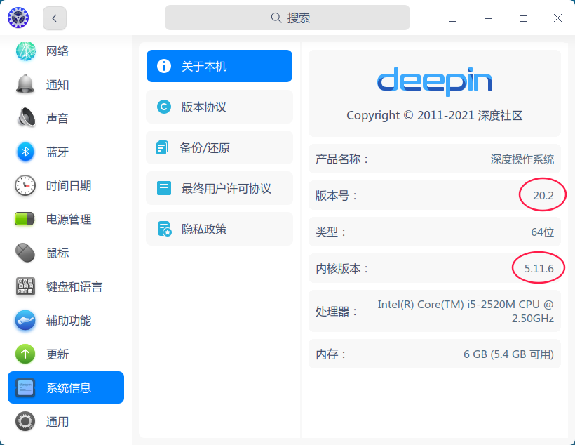The height and width of the screenshot is (445, 575).
Task: Open 时间日期 in the sidebar
Action: click(66, 185)
